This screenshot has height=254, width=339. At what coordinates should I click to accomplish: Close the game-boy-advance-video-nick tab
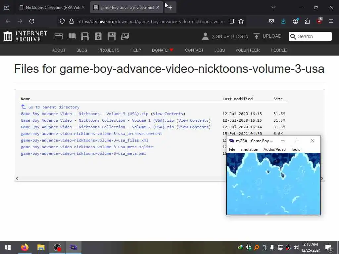coord(158,7)
